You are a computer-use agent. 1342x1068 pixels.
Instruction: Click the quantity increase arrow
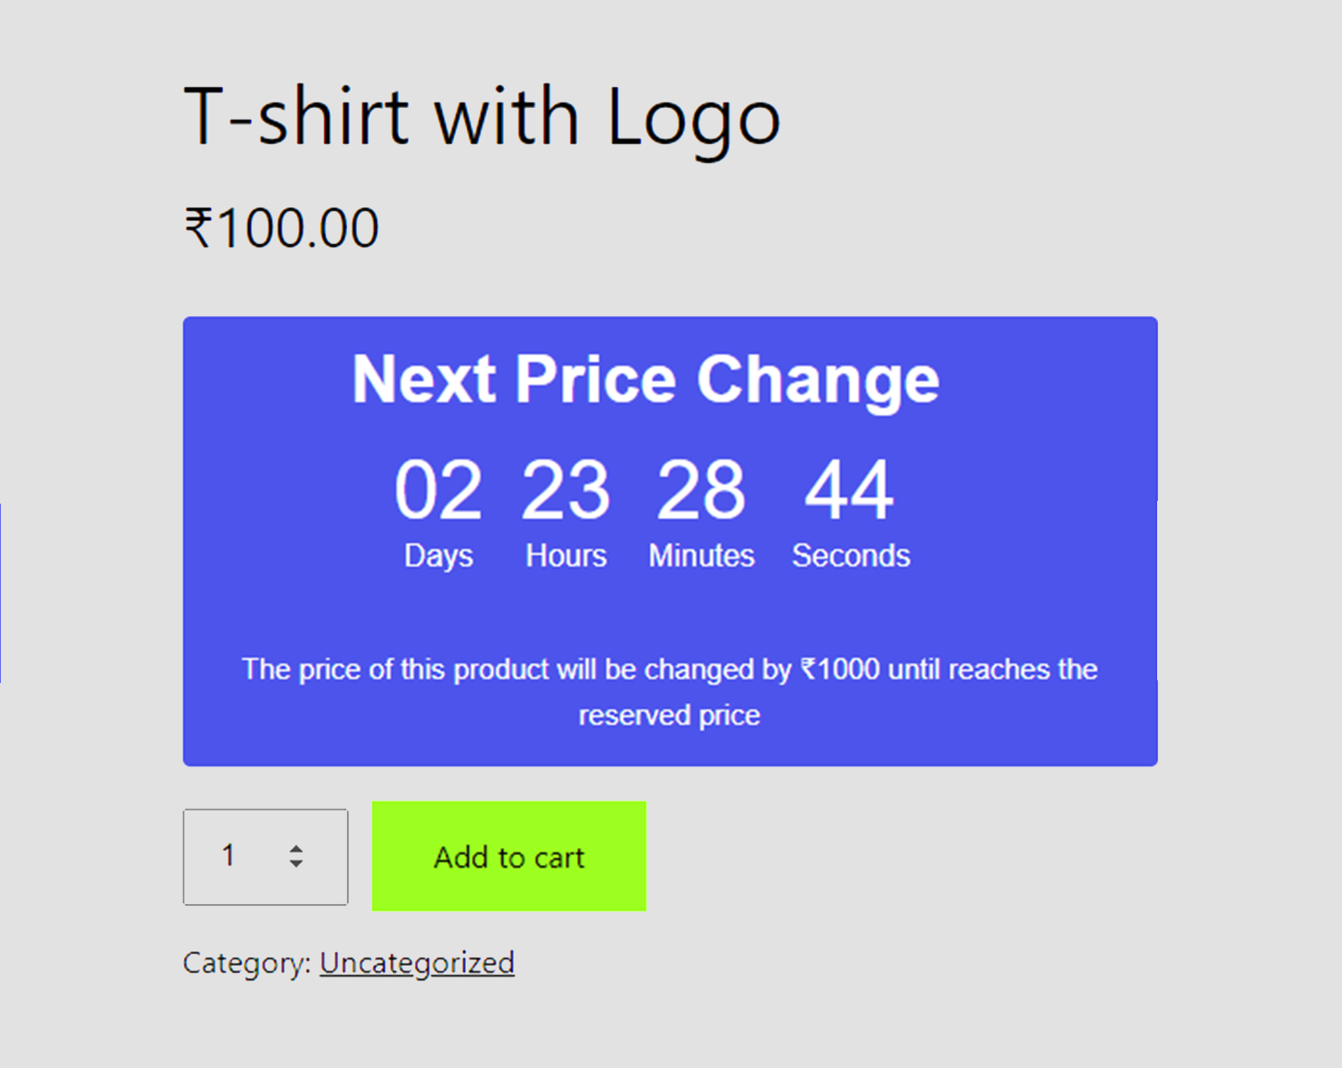click(x=297, y=847)
